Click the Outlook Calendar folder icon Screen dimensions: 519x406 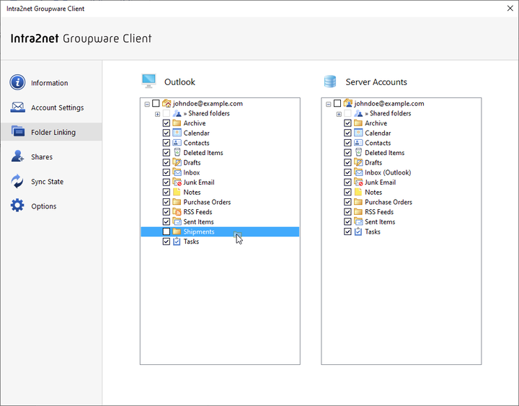click(x=177, y=133)
